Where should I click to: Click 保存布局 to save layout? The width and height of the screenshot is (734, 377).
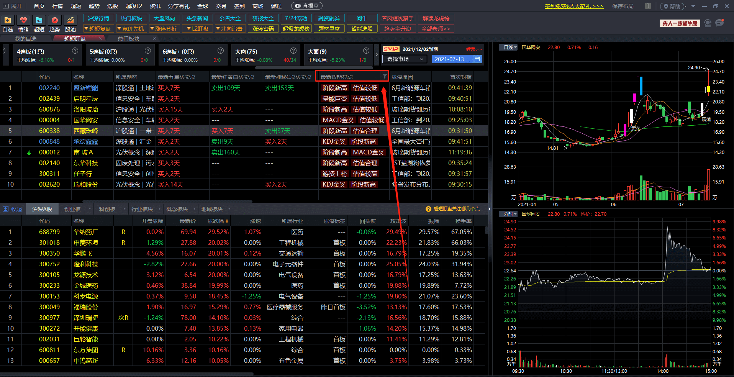point(623,6)
